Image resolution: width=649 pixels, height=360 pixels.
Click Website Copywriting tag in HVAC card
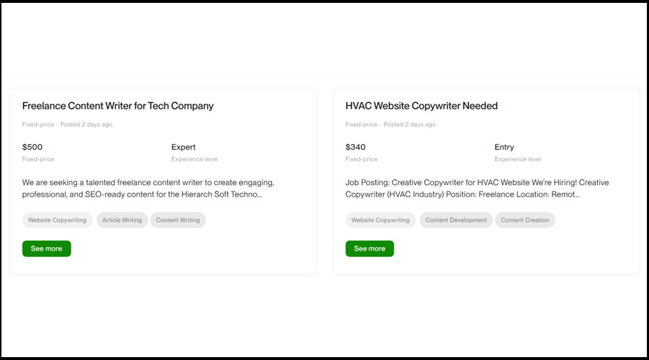[380, 220]
